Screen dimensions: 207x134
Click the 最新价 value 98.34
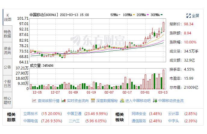(189, 24)
